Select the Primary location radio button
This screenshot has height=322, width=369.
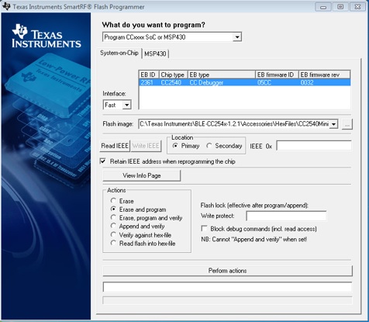point(175,146)
